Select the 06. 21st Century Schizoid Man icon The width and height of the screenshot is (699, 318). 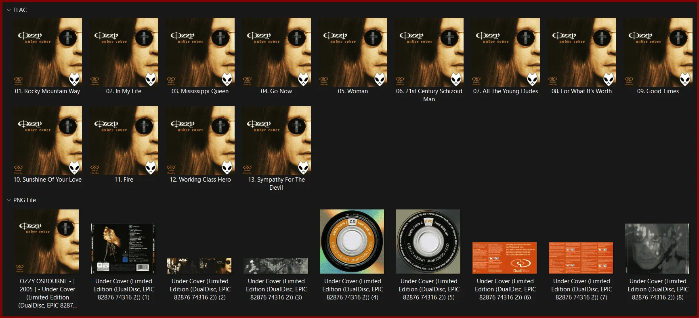tap(429, 52)
